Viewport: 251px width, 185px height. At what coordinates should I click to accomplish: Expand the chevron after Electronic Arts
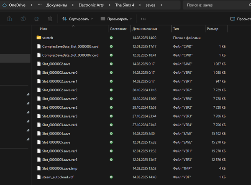tap(109, 5)
